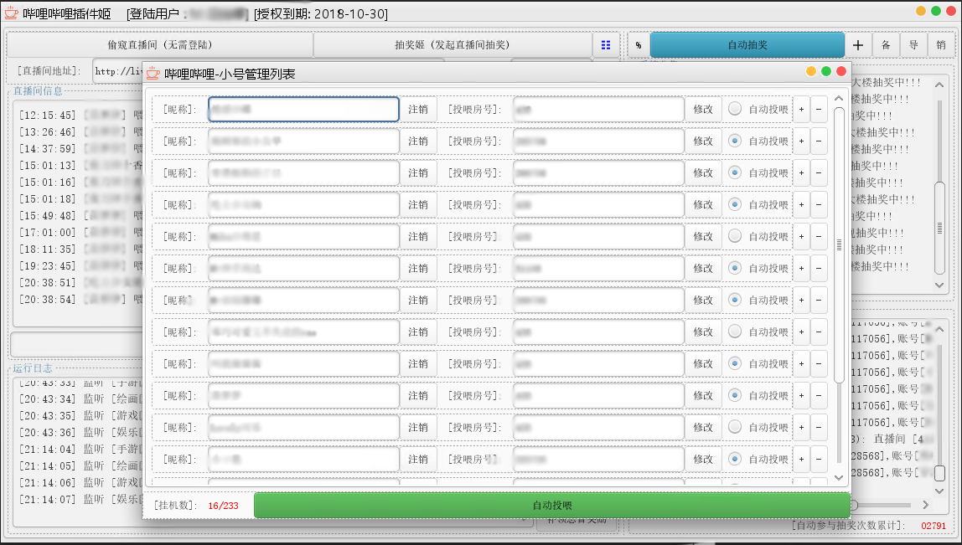The height and width of the screenshot is (545, 962).
Task: Open the blue grid icon button in main window
Action: [606, 44]
